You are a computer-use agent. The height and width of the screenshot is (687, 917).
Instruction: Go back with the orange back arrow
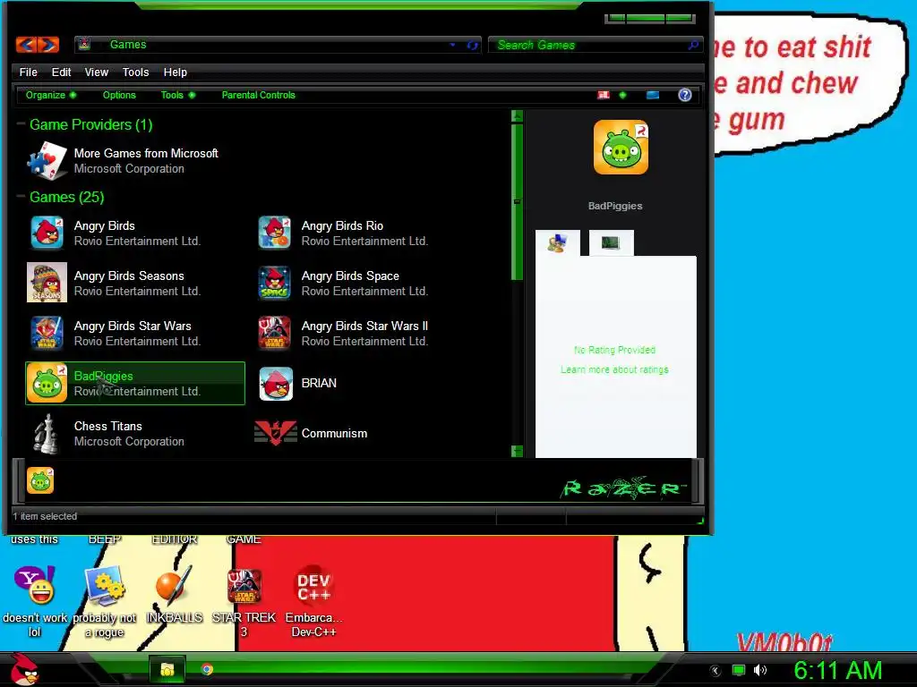coord(26,45)
